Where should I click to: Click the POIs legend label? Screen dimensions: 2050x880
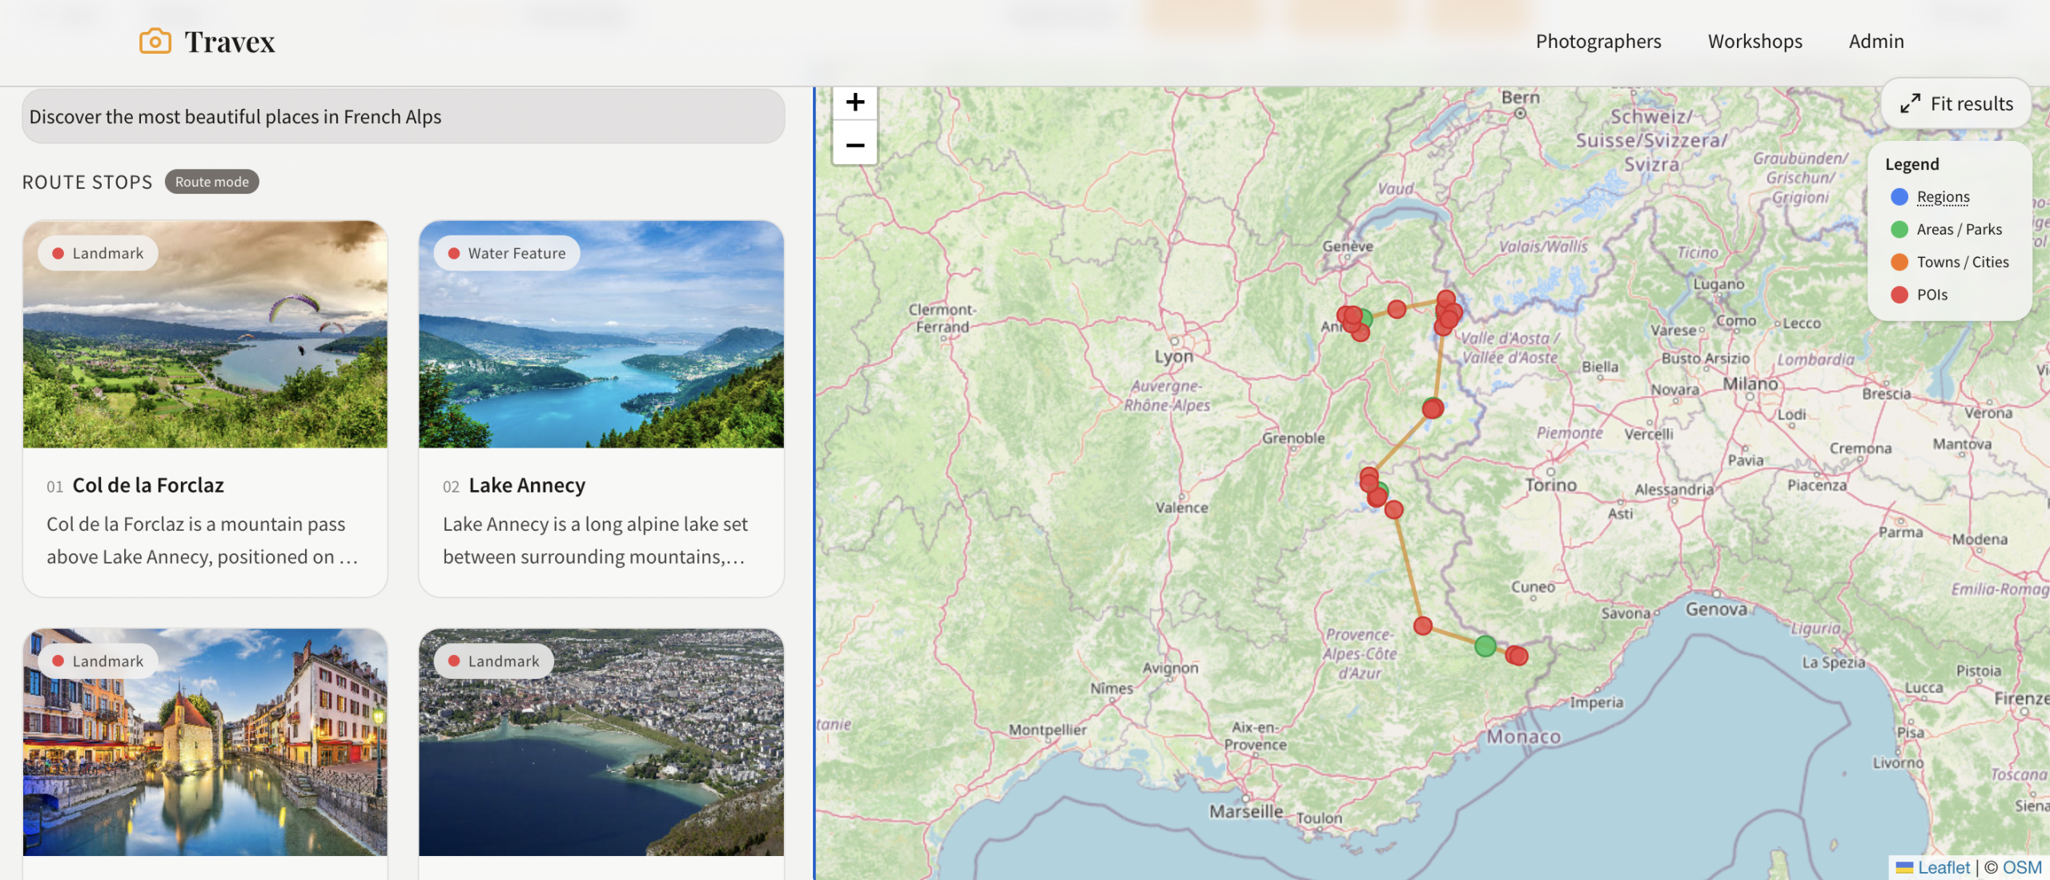[x=1931, y=295]
